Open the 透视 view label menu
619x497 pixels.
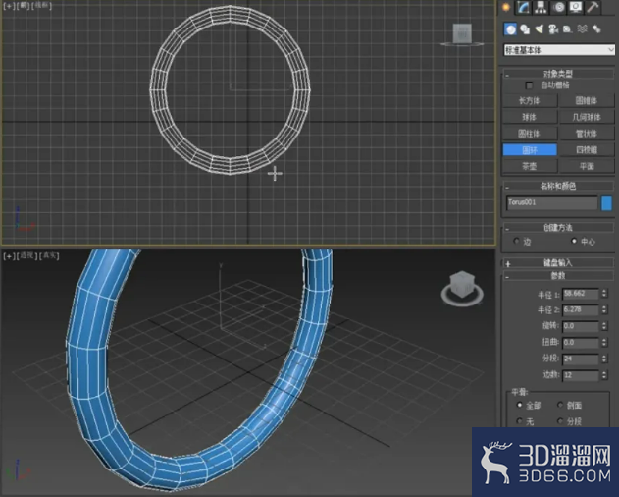[27, 255]
